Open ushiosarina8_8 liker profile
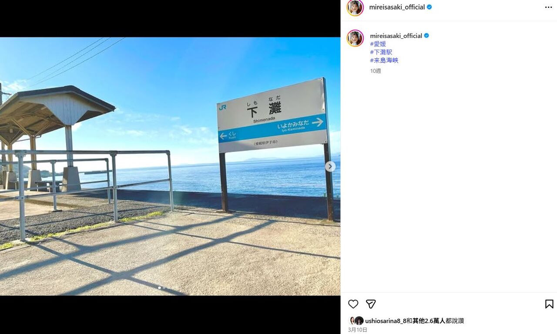The width and height of the screenshot is (557, 334). click(386, 321)
